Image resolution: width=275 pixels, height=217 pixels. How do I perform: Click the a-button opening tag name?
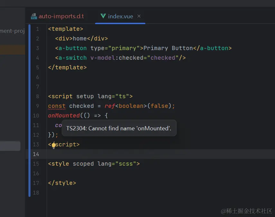pos(73,48)
